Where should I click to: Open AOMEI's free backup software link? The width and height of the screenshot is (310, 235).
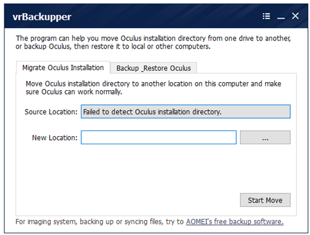234,222
